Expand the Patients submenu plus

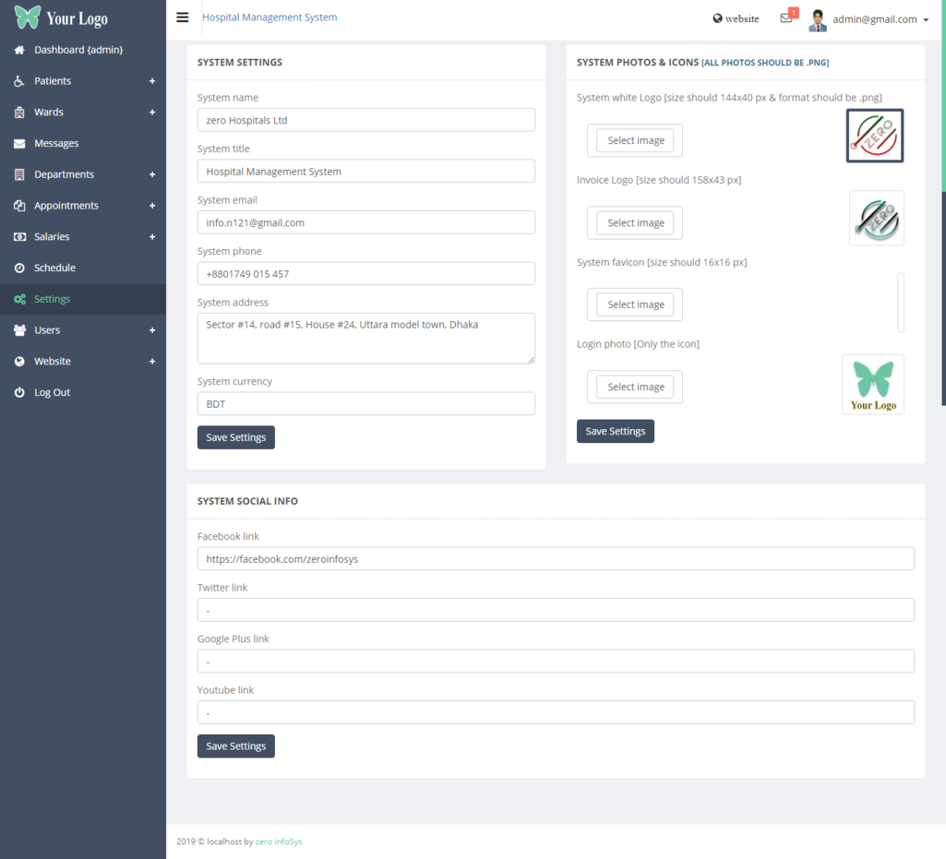152,81
